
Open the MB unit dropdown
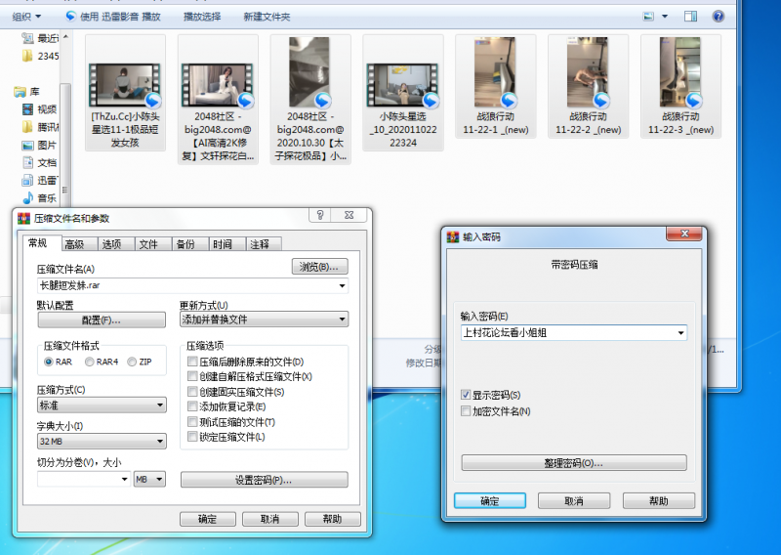tap(149, 479)
